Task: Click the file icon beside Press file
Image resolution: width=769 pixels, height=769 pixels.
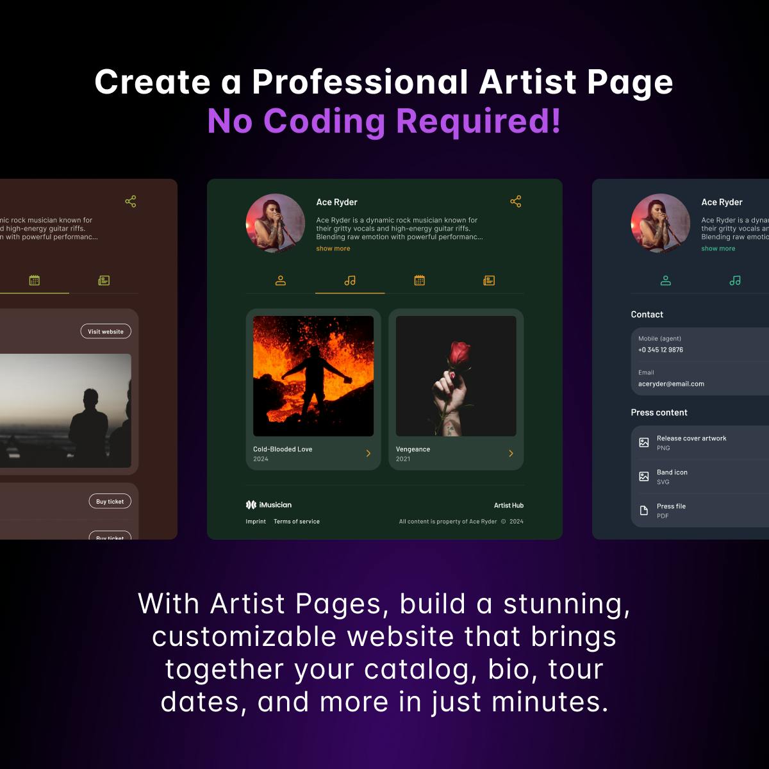Action: point(644,510)
